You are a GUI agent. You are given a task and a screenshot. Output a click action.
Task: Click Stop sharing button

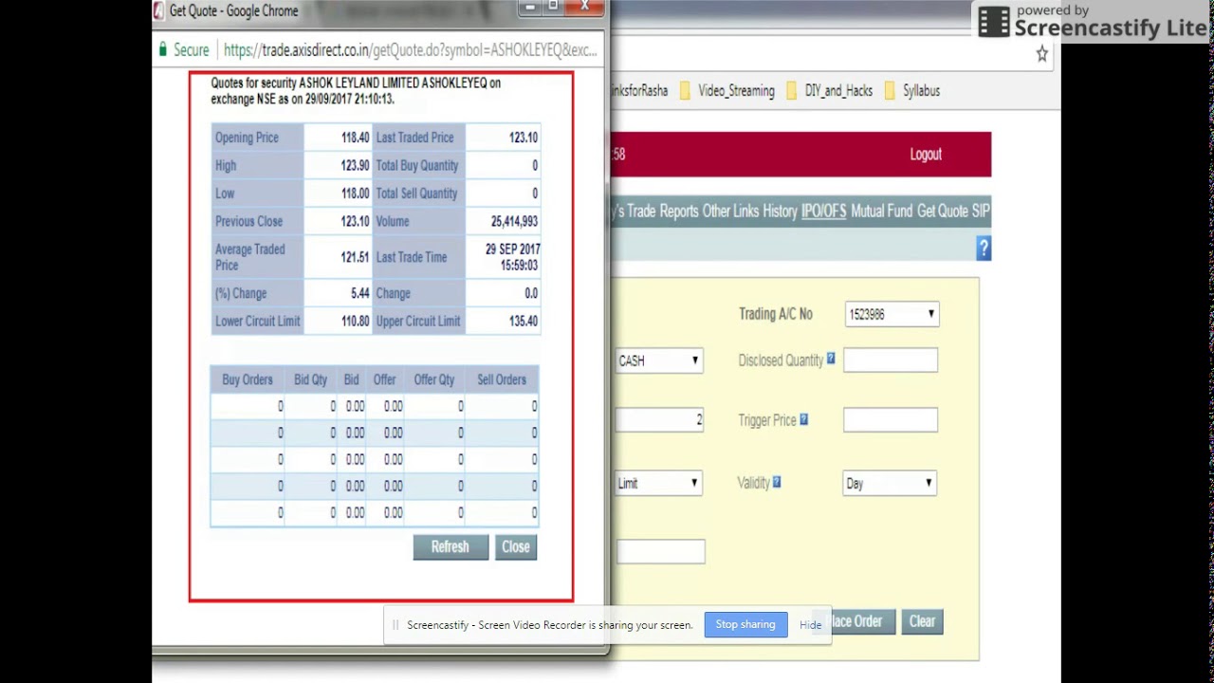(745, 624)
